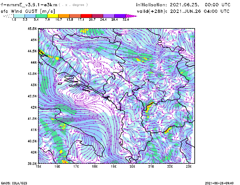Click the '41N' latitude label
Image resolution: width=240 pixels, height=185 pixels.
(34, 130)
